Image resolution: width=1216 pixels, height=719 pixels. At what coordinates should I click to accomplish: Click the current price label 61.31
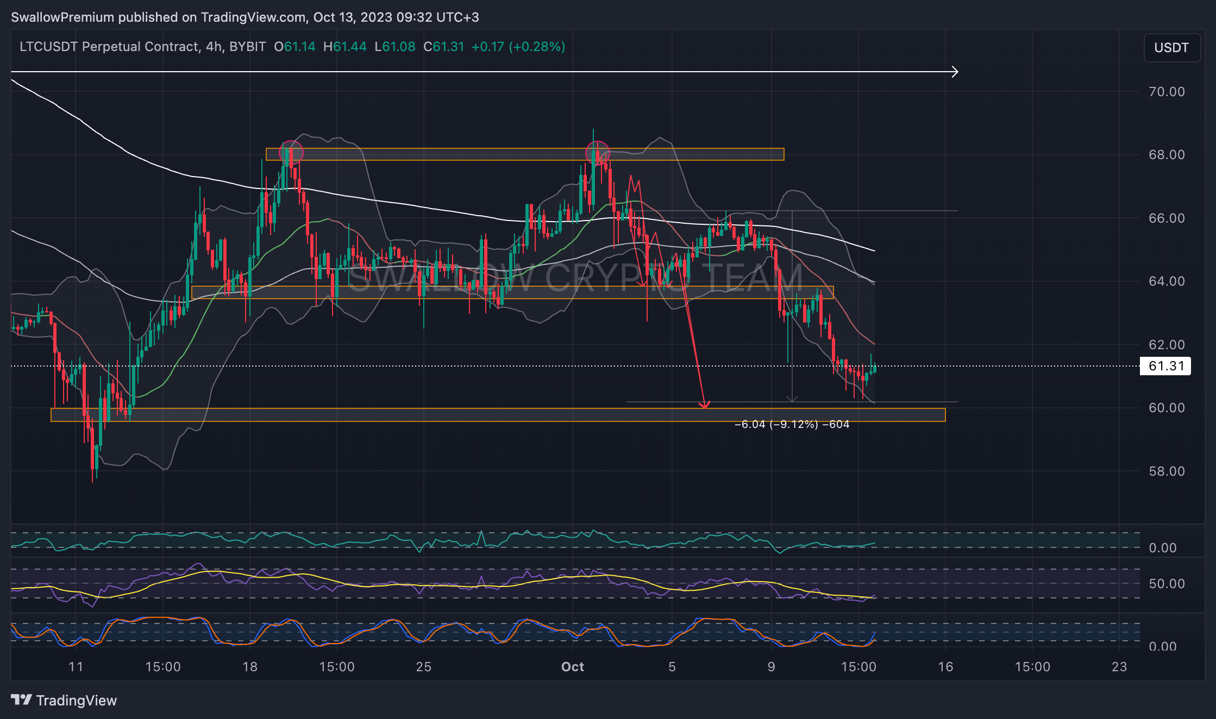1166,366
